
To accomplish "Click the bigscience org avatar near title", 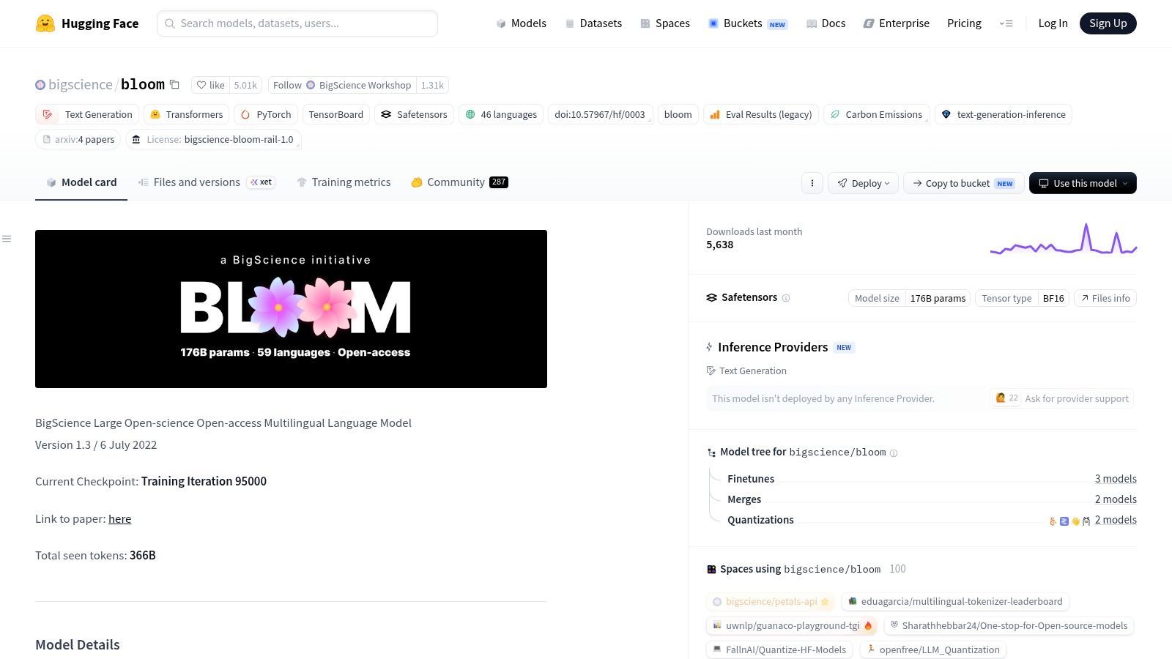I will pyautogui.click(x=40, y=85).
